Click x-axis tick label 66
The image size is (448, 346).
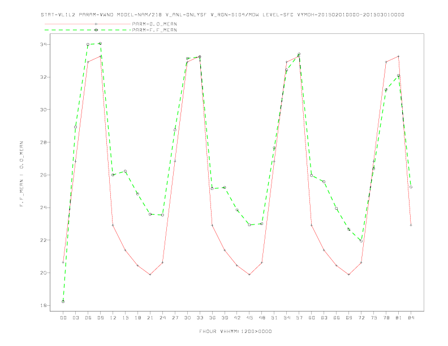337,318
